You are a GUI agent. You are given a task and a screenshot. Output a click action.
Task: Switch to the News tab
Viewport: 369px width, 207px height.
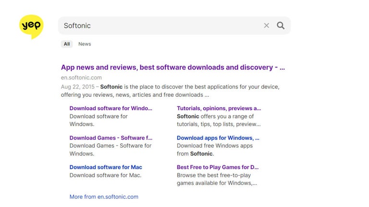[x=85, y=44]
